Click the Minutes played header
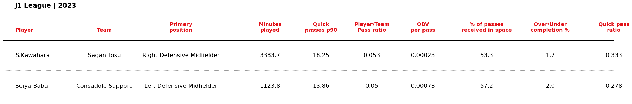Viewport: 632px width, 104px height. coord(270,27)
